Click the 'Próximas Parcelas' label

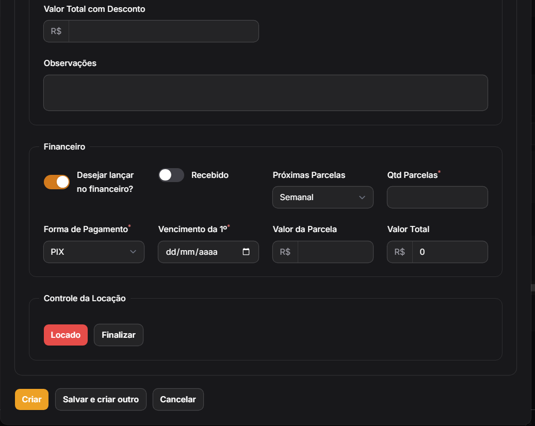309,175
